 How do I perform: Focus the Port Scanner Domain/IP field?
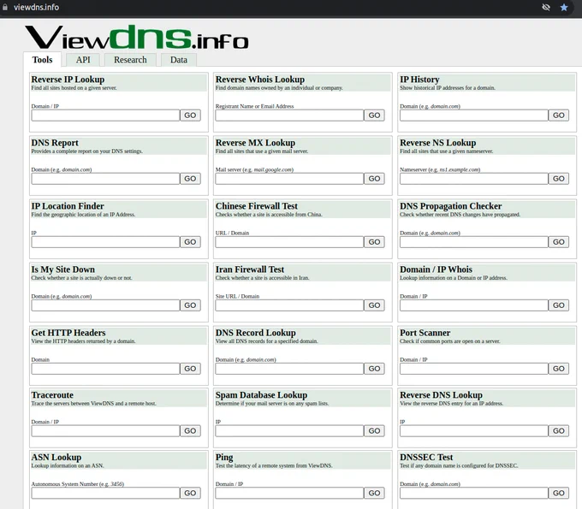tap(474, 369)
